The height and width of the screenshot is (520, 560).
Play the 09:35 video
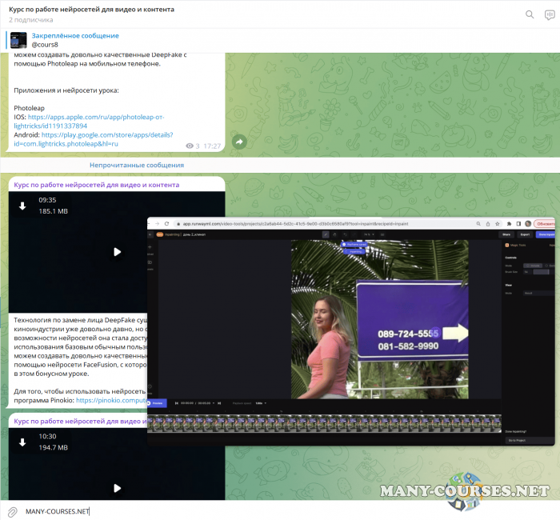pos(117,251)
